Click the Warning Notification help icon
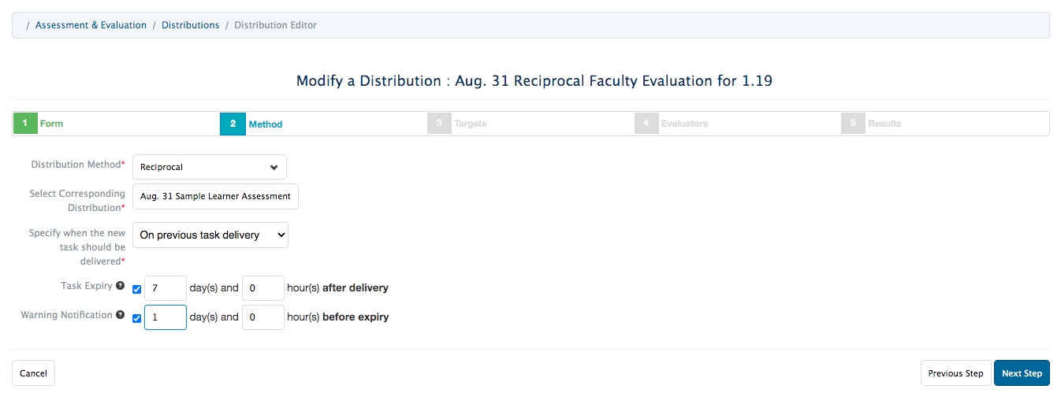 [x=120, y=315]
